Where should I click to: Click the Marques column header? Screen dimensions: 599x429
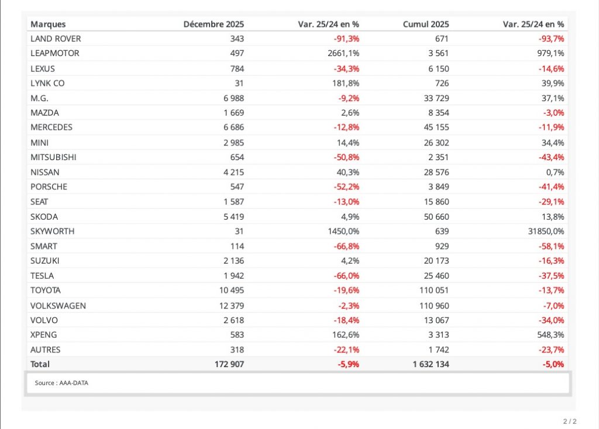pos(48,24)
